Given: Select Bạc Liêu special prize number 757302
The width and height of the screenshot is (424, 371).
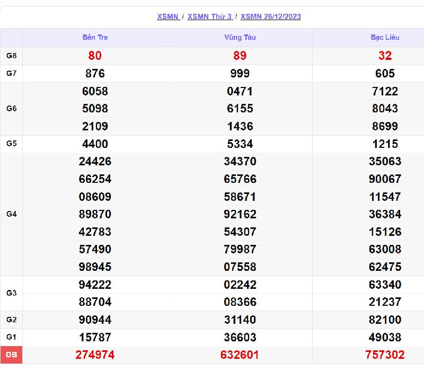Looking at the screenshot, I should point(385,355).
